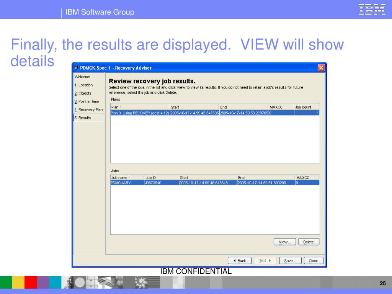
Task: Sort plans by Start column header
Action: 194,107
